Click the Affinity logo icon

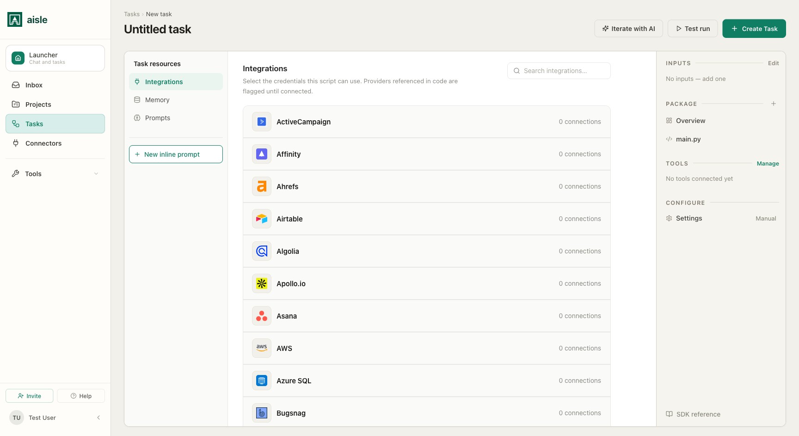[262, 154]
